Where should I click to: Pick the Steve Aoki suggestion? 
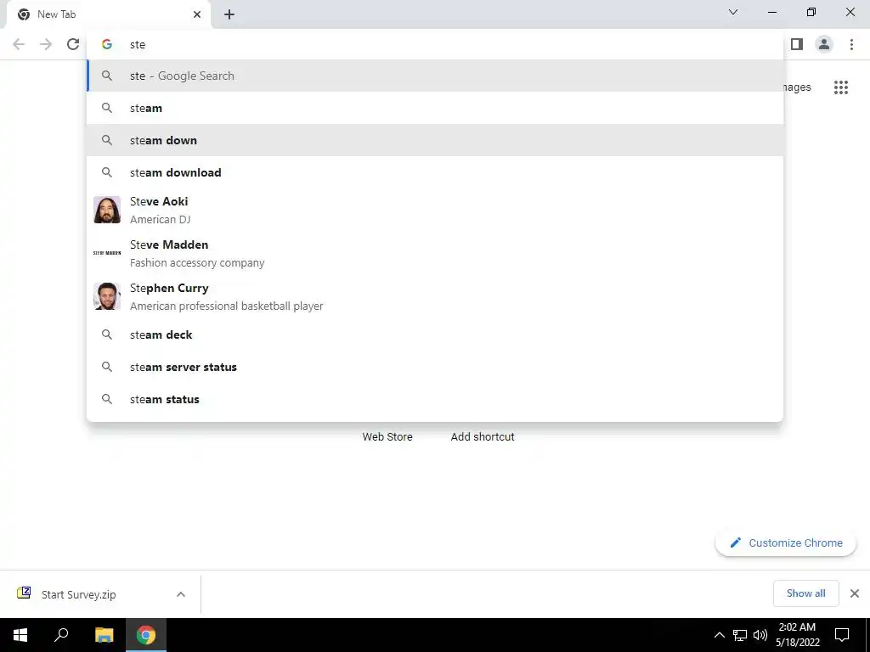point(435,211)
